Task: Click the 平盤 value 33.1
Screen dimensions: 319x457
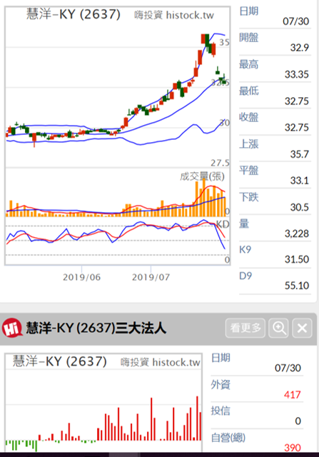Action: click(300, 181)
